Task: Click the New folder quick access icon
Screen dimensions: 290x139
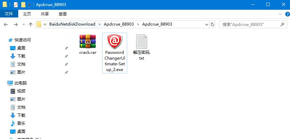Action: coord(23,5)
